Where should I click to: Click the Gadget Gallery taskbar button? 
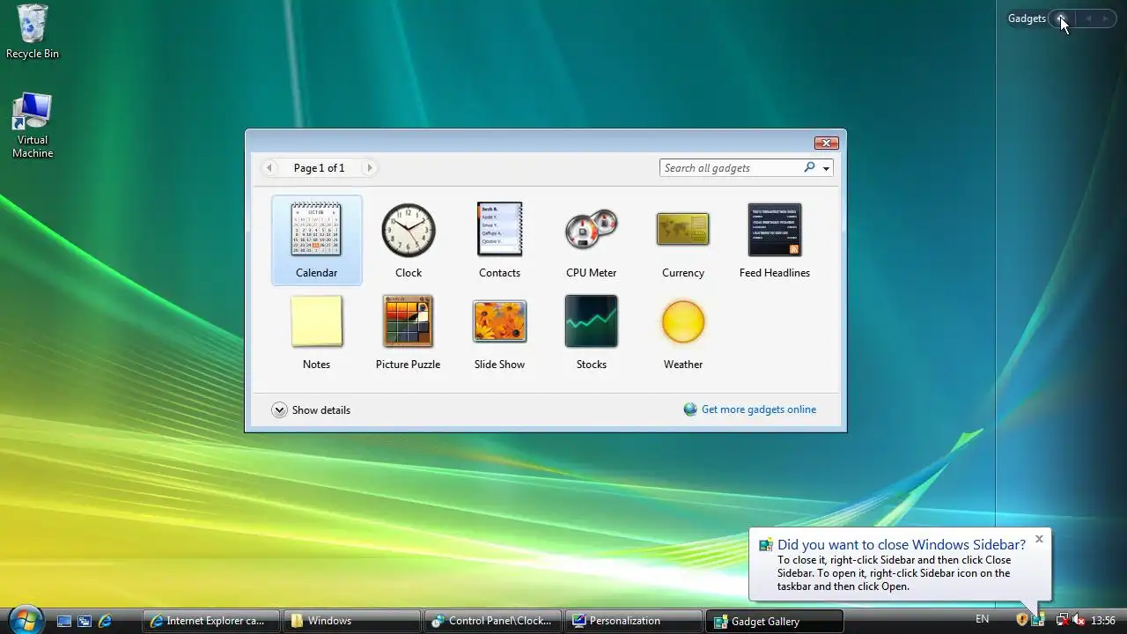774,621
